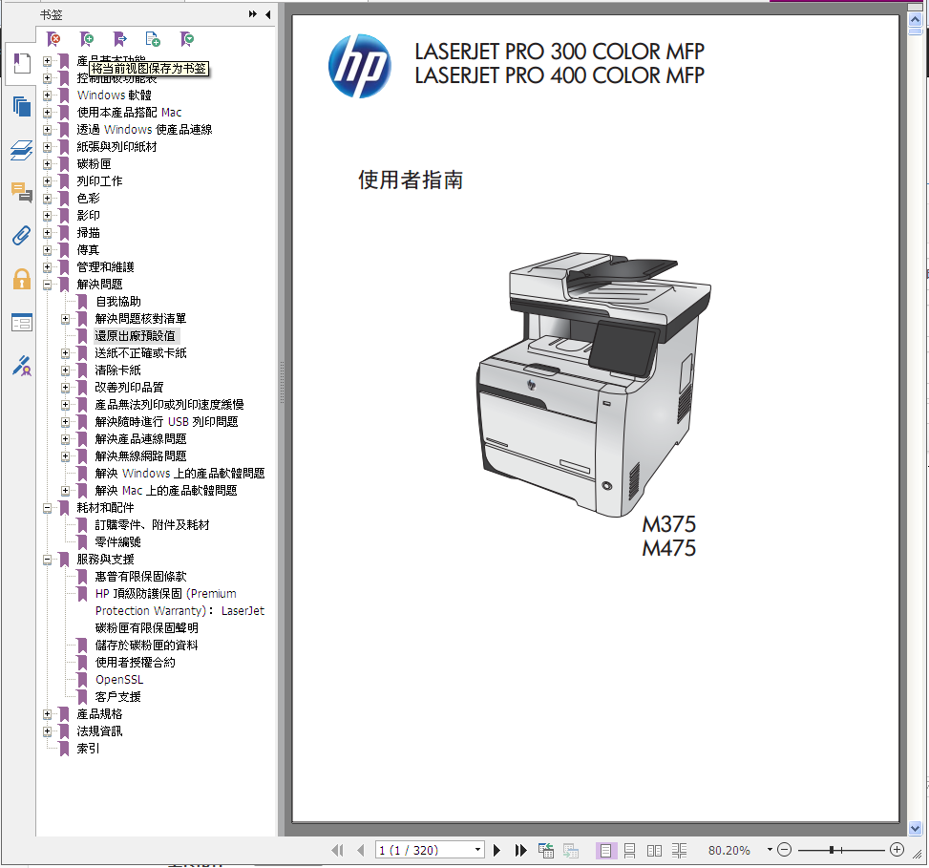Open the 碳粉匣 bookmark

point(94,163)
